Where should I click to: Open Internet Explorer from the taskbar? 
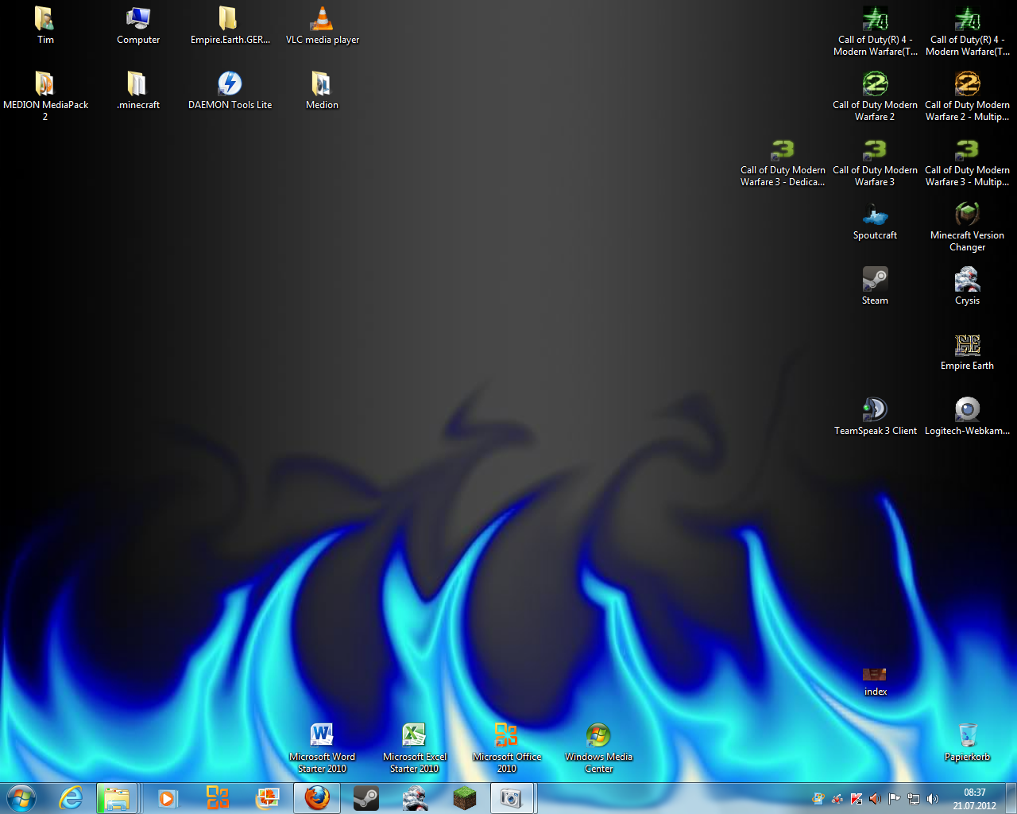coord(71,798)
